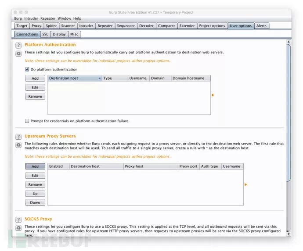Switch to the Decoder tab
This screenshot has width=303, height=251.
point(146,26)
